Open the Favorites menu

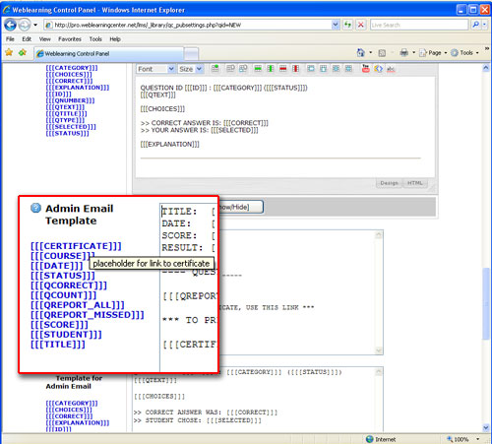point(70,39)
